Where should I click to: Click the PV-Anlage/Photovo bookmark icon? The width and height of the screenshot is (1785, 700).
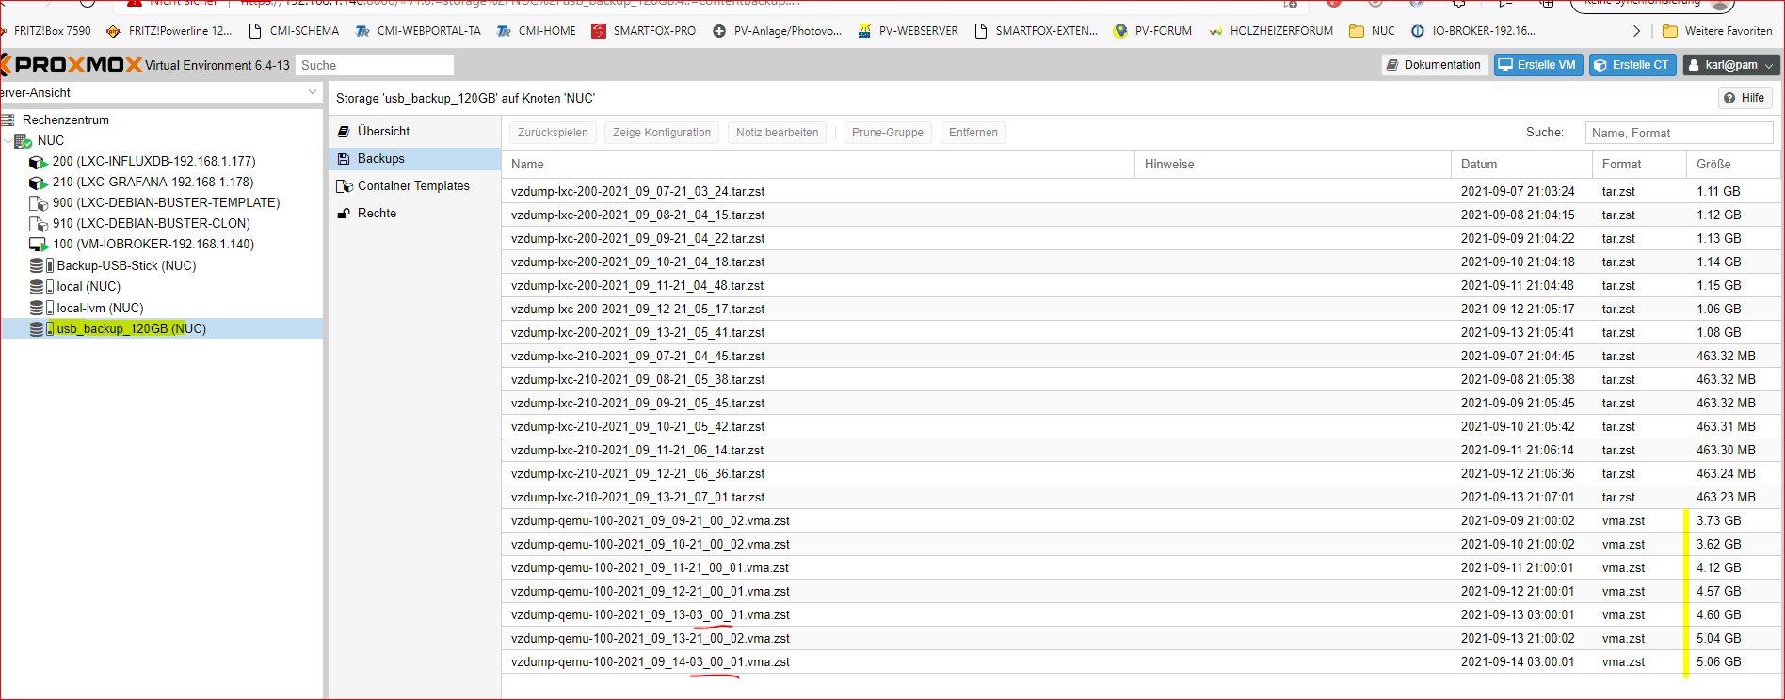coord(719,31)
